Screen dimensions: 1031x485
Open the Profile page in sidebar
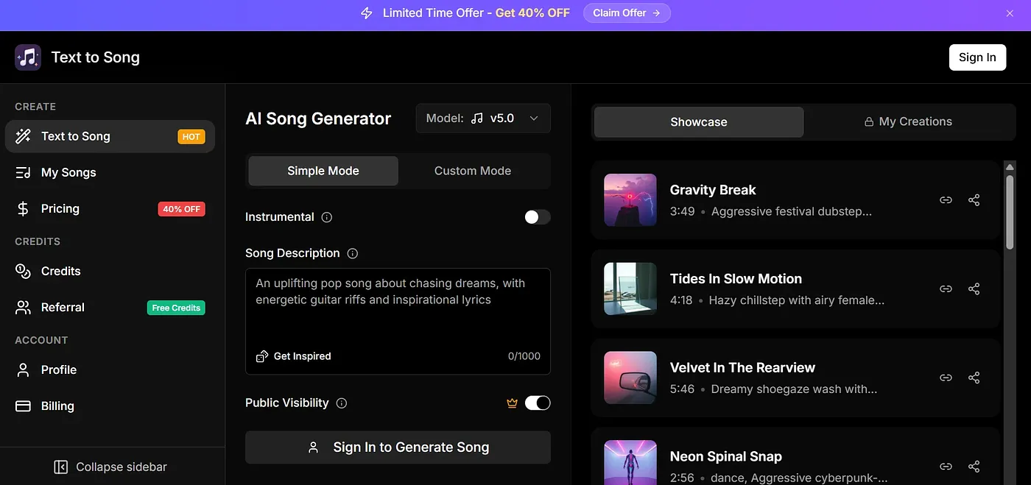pos(110,369)
